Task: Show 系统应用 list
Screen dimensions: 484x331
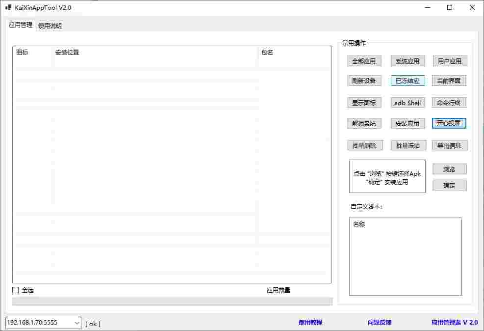Action: (x=408, y=61)
